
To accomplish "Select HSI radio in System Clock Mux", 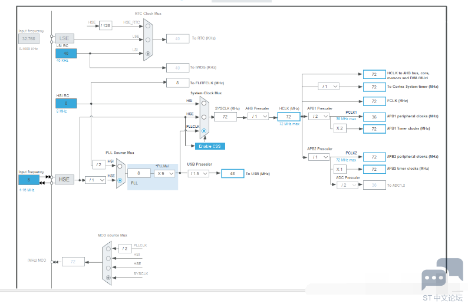I will coord(204,103).
